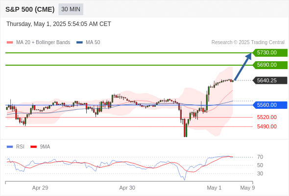Image resolution: width=289 pixels, height=196 pixels.
Task: Click the 30 MIN timeframe badge
Action: (71, 9)
